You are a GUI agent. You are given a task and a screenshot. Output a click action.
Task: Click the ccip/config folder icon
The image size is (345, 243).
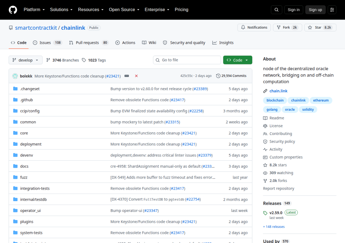point(15,111)
